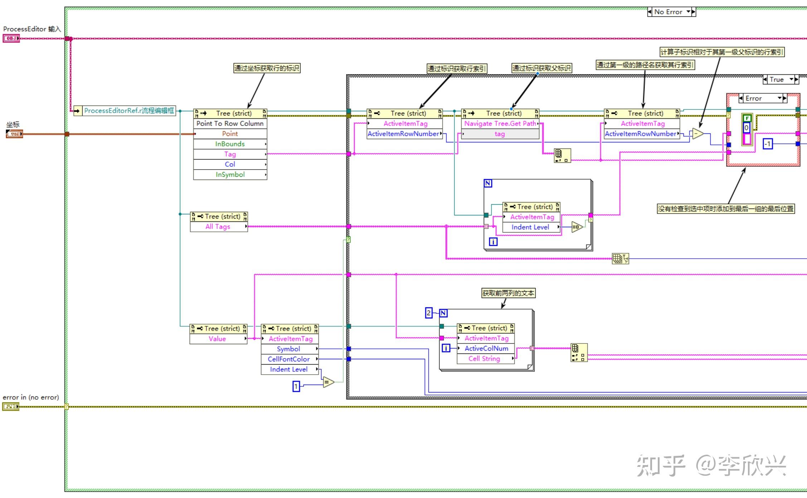
Task: Click the error in (no error) terminal
Action: [11, 406]
